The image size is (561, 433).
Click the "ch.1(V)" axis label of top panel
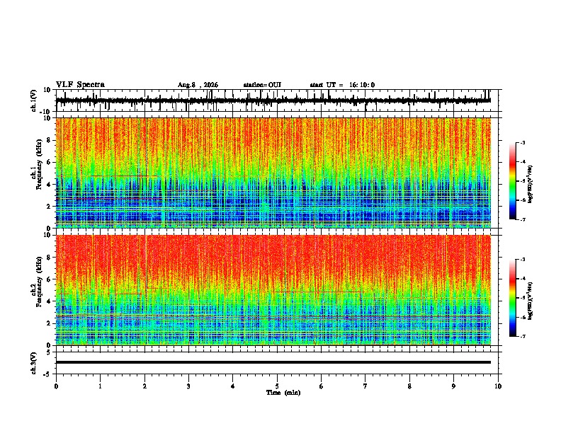click(x=34, y=100)
